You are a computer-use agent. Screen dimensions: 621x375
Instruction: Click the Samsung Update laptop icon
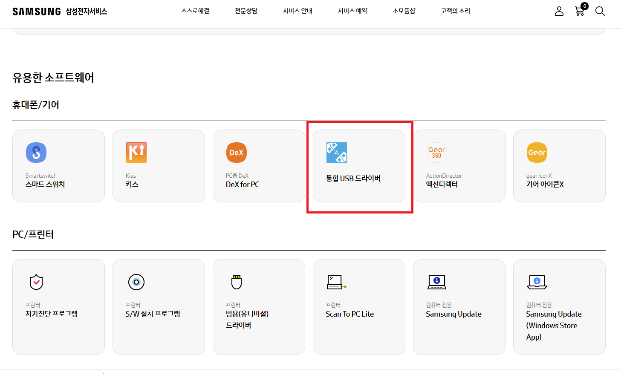(x=437, y=282)
